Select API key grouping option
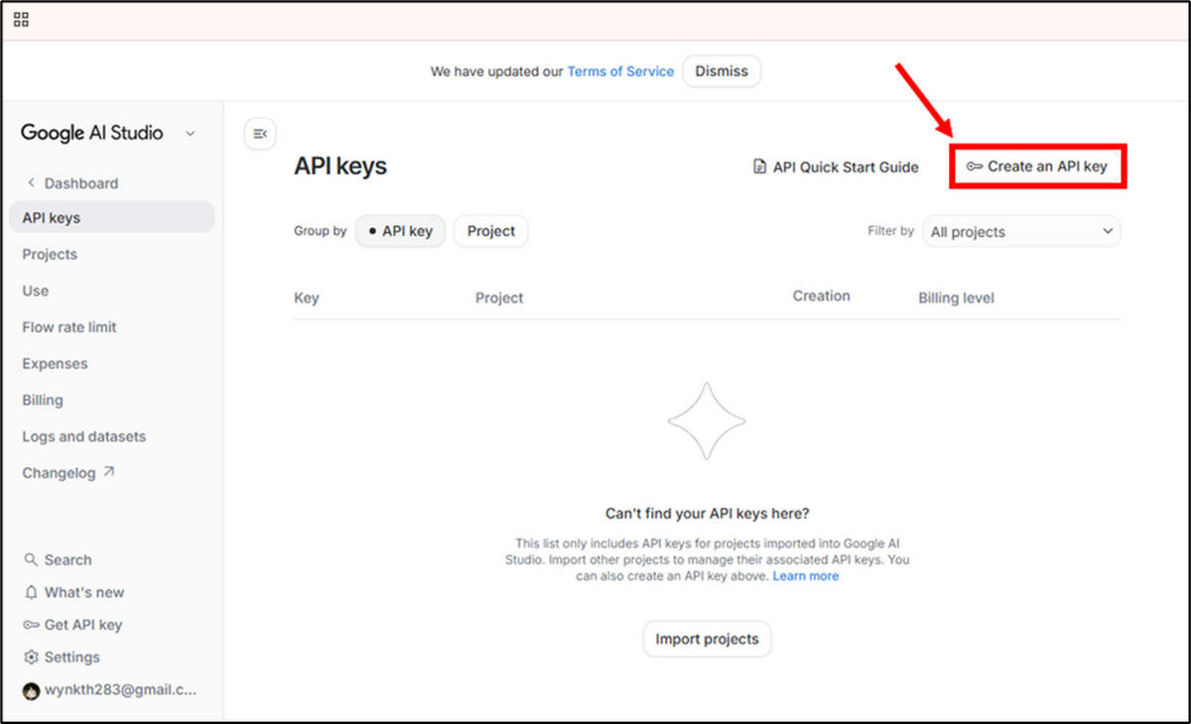 coord(400,230)
